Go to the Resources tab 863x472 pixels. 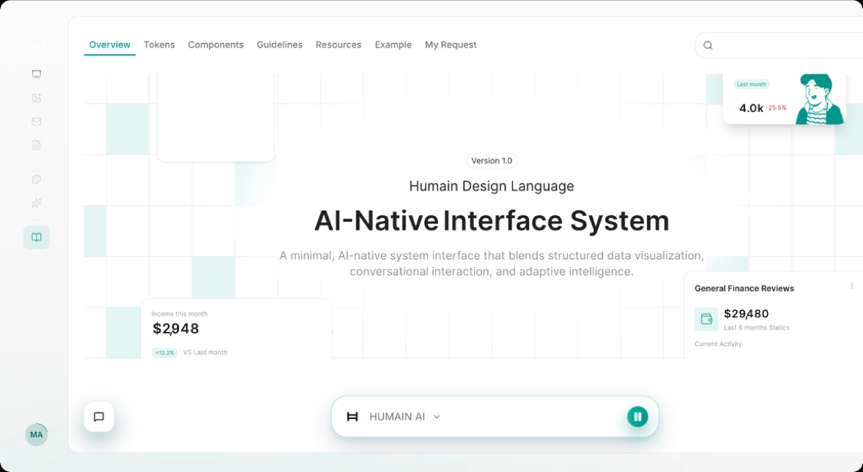(x=339, y=44)
